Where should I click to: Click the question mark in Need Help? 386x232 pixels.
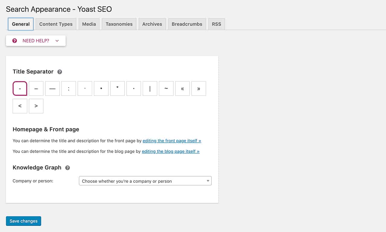coord(14,41)
